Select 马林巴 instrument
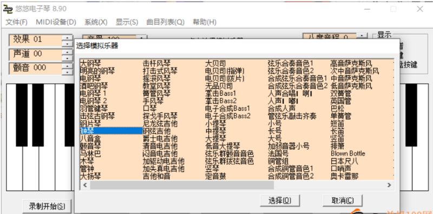This screenshot has width=433, height=214. [x=90, y=153]
